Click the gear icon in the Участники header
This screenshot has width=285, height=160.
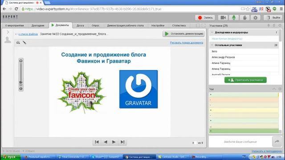point(280,26)
